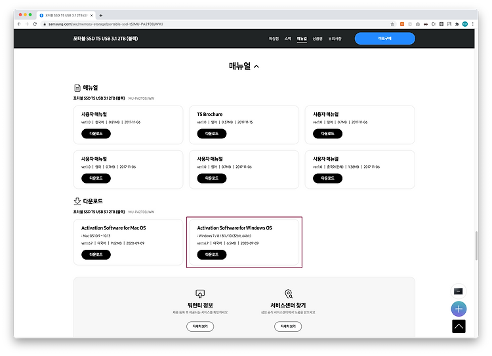Click the 워런티 정보 heading
Image resolution: width=492 pixels, height=356 pixels.
click(200, 305)
